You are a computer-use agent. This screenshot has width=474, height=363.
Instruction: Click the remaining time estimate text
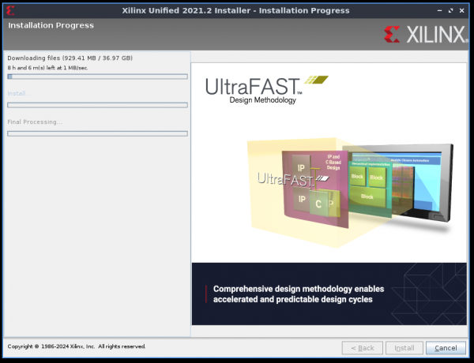pos(48,68)
